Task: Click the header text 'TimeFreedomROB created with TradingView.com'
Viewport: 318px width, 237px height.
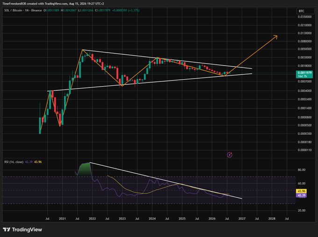Action: [x=35, y=4]
